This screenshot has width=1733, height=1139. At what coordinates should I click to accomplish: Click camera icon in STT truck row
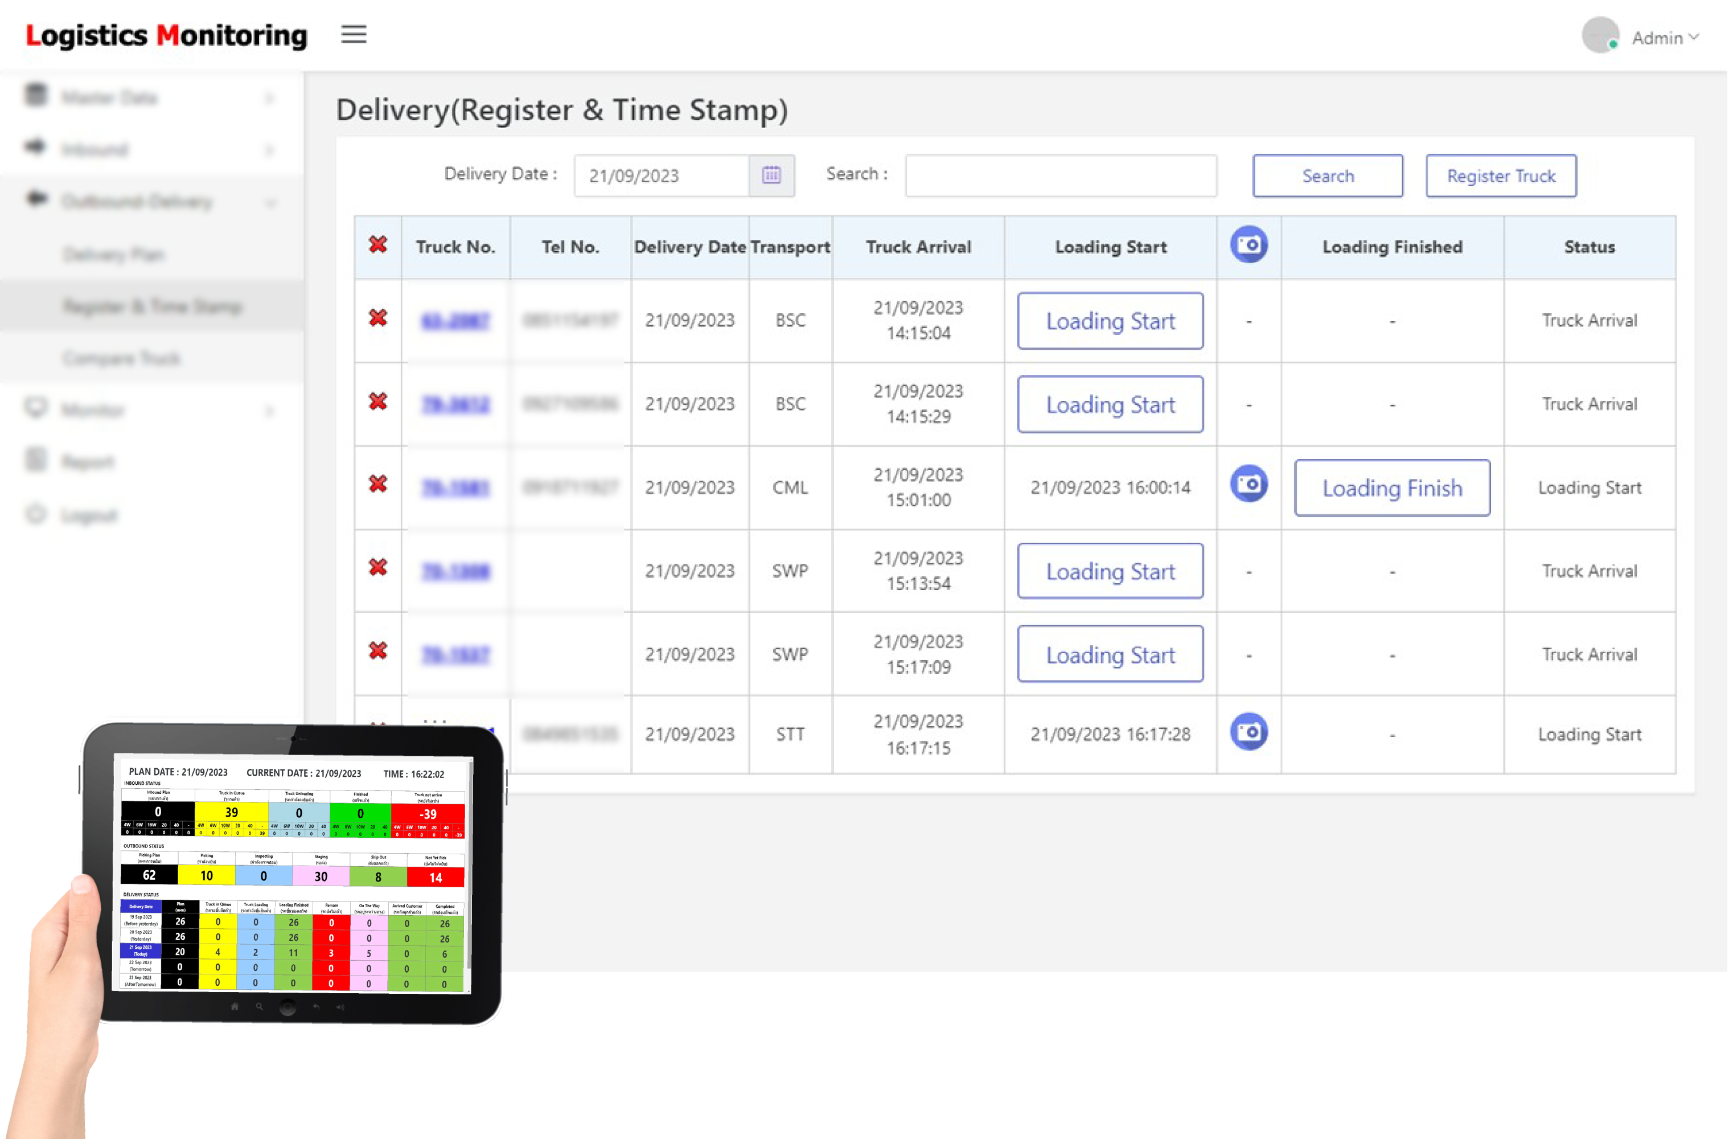pyautogui.click(x=1250, y=732)
